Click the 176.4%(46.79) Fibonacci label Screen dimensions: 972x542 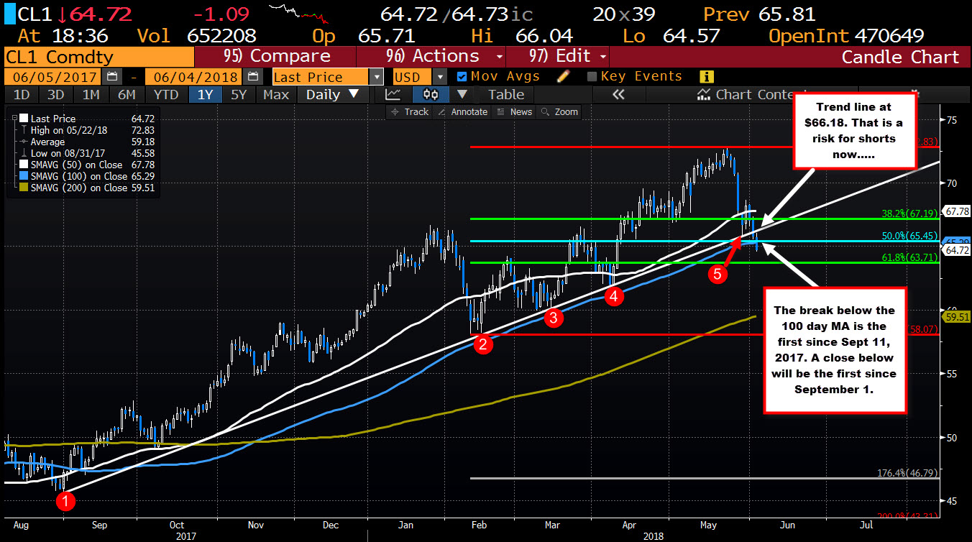[x=907, y=473]
